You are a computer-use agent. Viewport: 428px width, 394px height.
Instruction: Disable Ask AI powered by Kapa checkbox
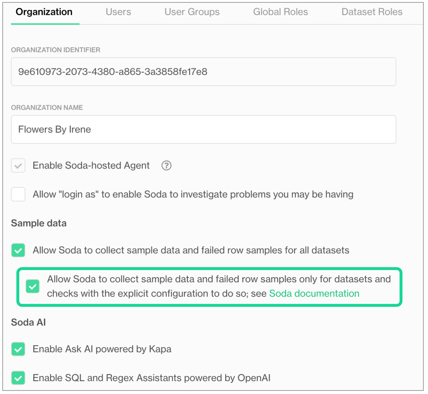click(18, 349)
